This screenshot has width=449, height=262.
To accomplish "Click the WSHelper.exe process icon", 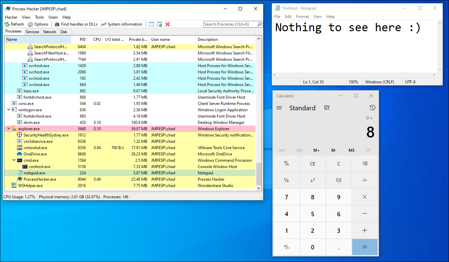I will 14,186.
